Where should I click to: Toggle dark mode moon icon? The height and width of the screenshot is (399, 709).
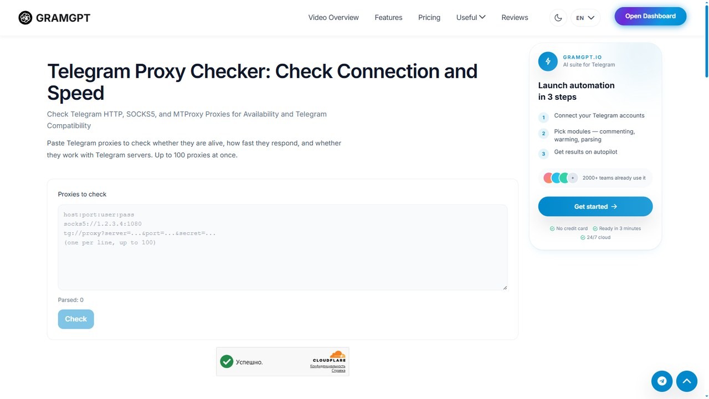coord(558,18)
